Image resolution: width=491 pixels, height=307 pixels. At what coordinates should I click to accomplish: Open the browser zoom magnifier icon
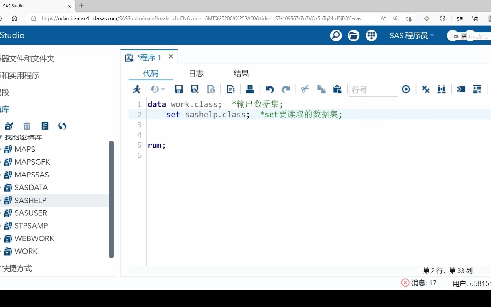[x=396, y=18]
